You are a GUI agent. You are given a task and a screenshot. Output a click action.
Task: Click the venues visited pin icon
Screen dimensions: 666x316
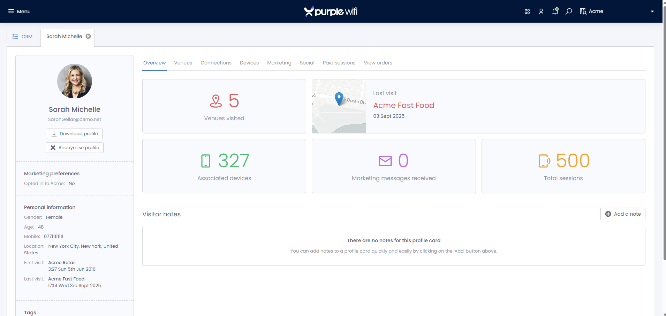[x=216, y=101]
